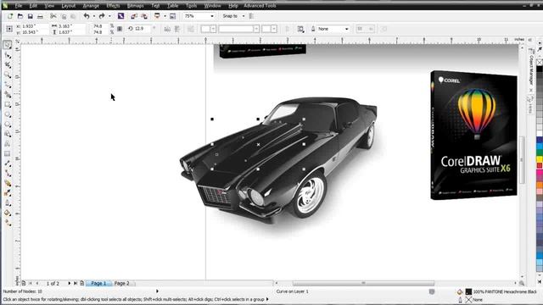Open the Layout menu
543x305 pixels.
(68, 6)
